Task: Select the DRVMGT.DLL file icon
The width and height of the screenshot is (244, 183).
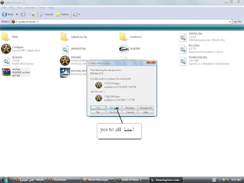Action: pos(65,49)
